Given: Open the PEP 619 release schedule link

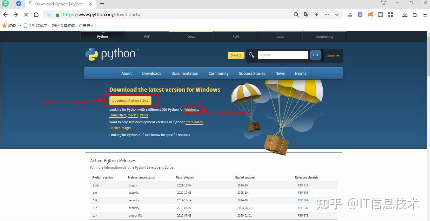Looking at the screenshot, I should pyautogui.click(x=303, y=185).
